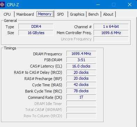Screen dimensions: 137x127
Task: Click the Command Rate 1T field
Action: [81, 97]
